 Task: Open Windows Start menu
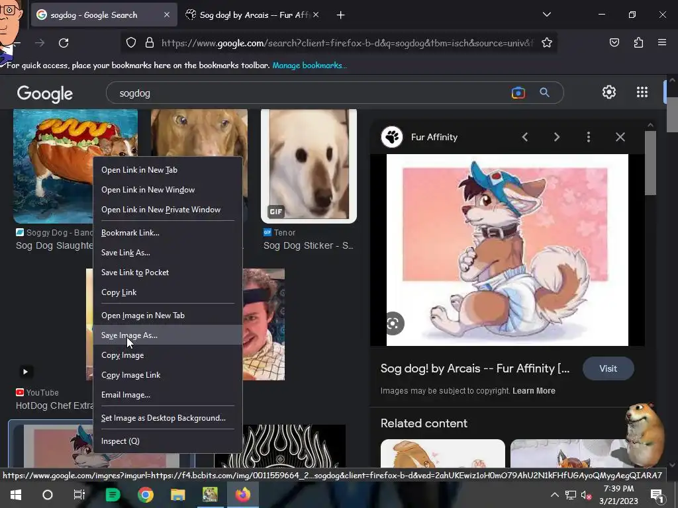tap(16, 495)
